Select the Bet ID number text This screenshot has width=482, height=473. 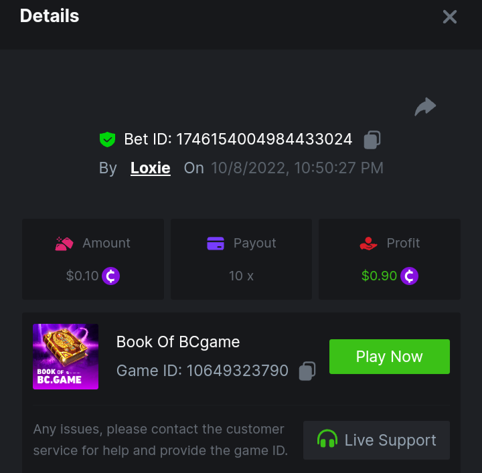[x=264, y=139]
